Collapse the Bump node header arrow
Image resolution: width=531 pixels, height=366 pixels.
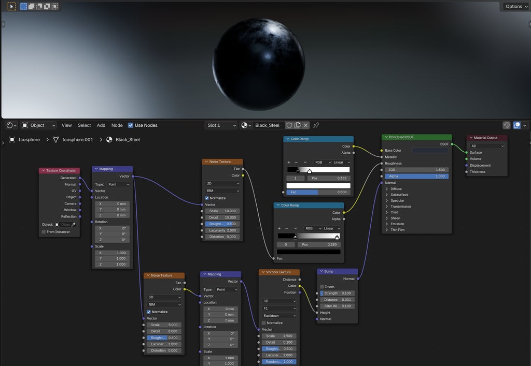click(322, 271)
